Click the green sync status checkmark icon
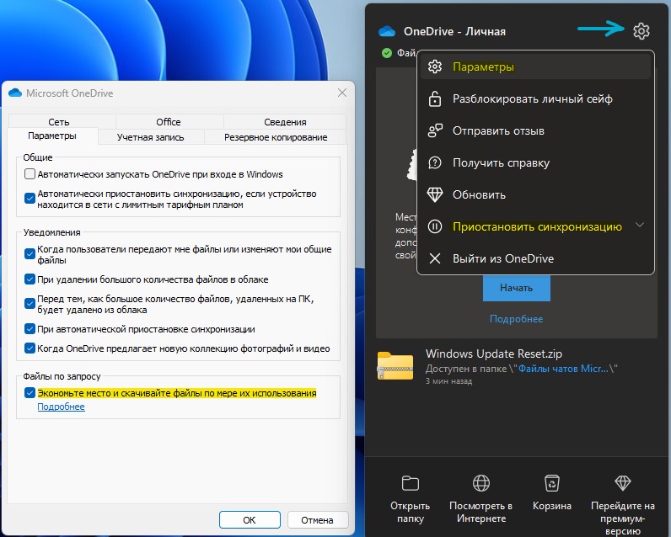The height and width of the screenshot is (537, 671). 386,53
